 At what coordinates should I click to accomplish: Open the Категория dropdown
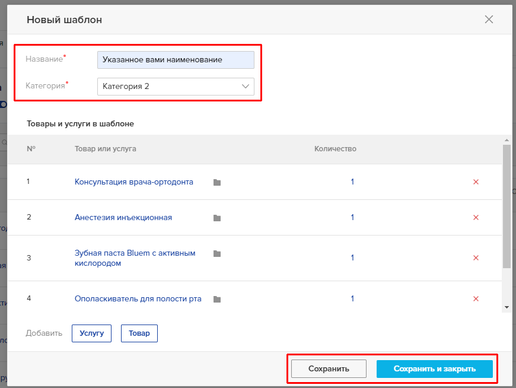point(176,87)
